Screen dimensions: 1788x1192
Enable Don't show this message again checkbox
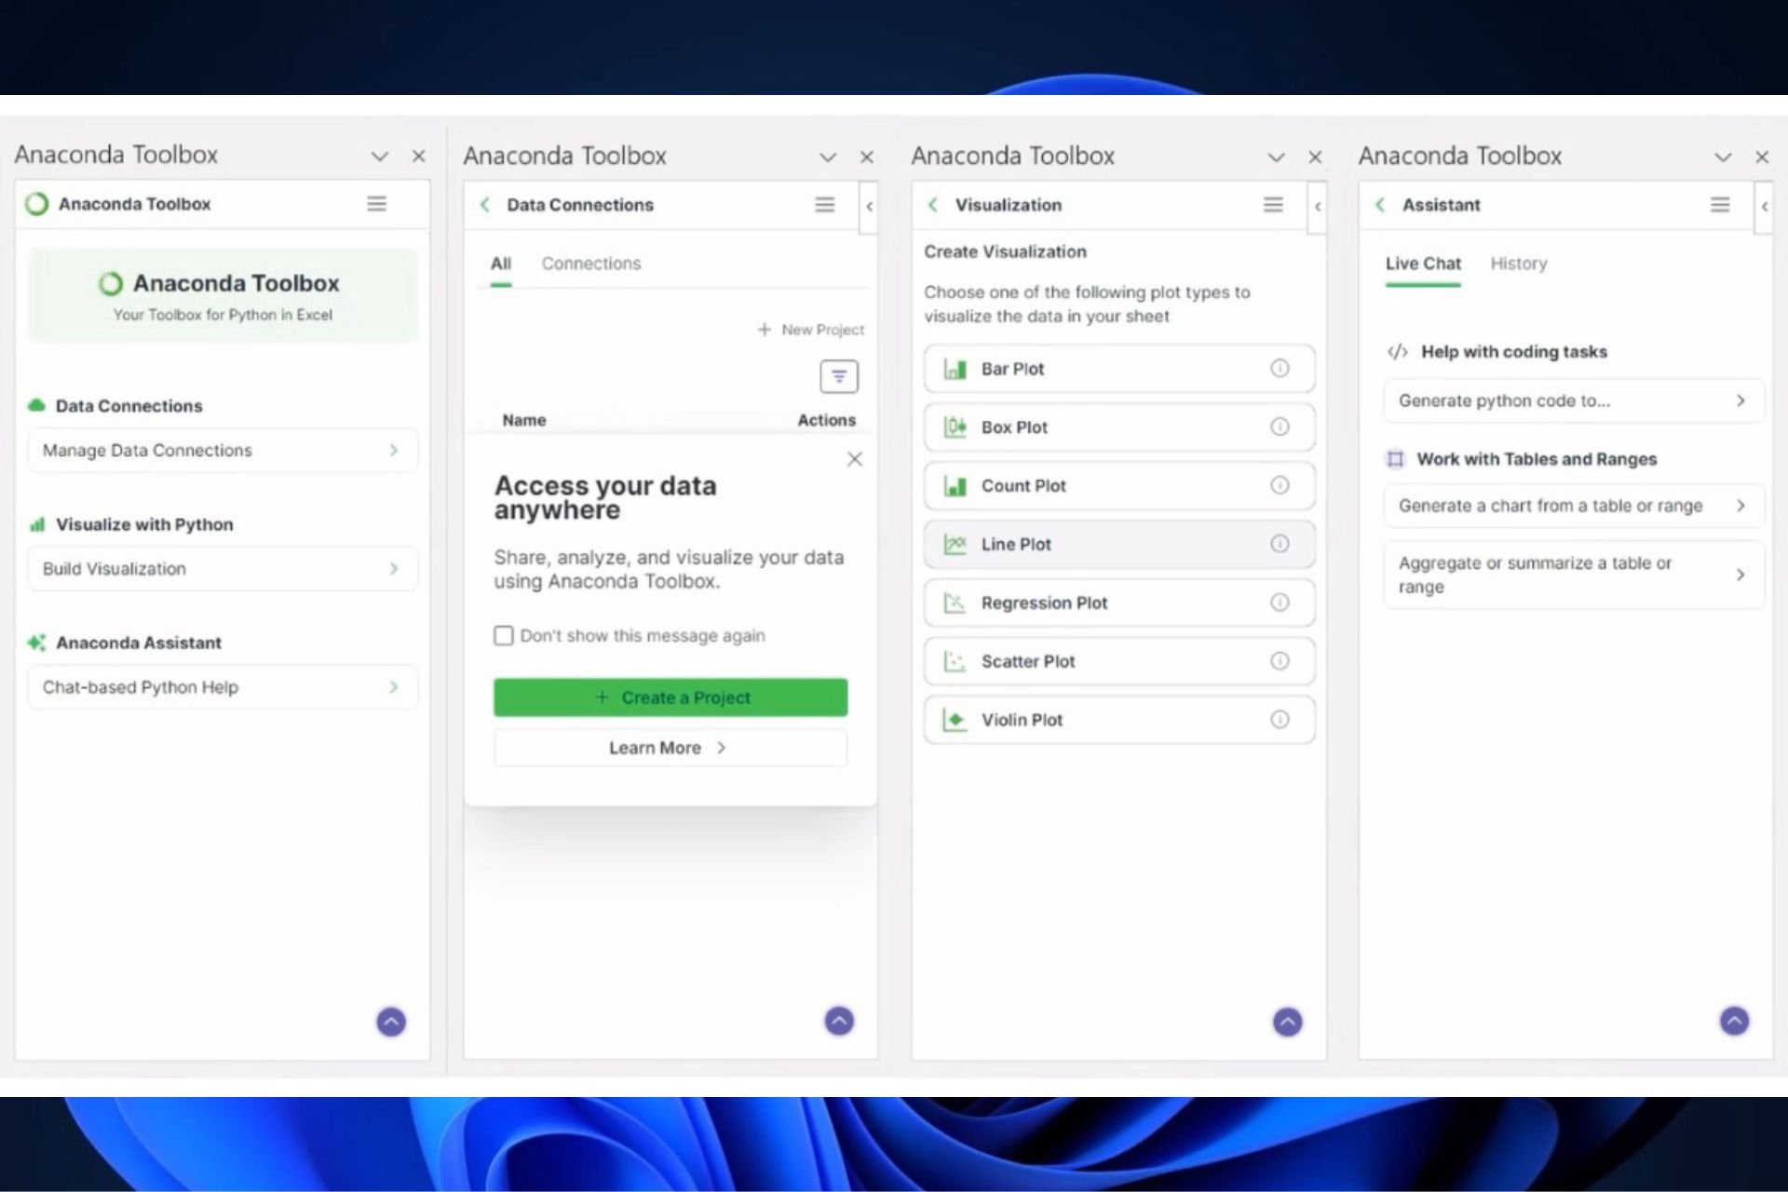(x=504, y=635)
